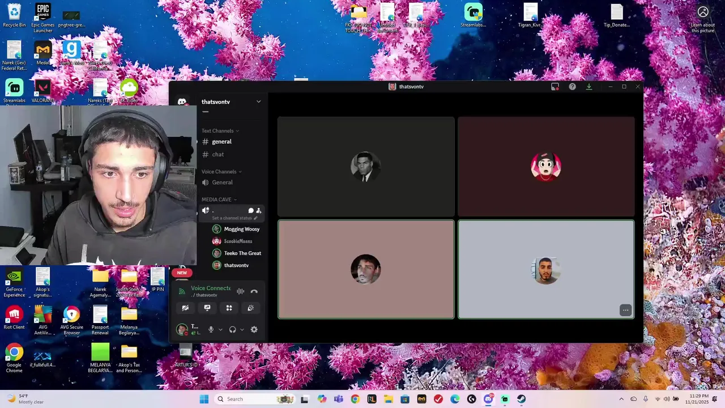Click the green Discord update download icon
725x408 pixels.
[x=589, y=87]
